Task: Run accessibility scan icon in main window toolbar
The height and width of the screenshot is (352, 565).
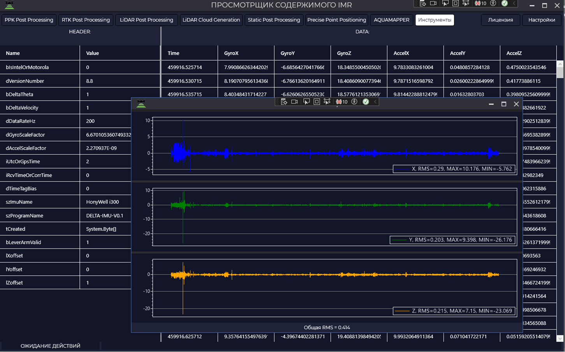Action: tap(493, 4)
